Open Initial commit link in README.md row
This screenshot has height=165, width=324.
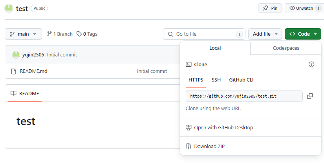pos(152,71)
